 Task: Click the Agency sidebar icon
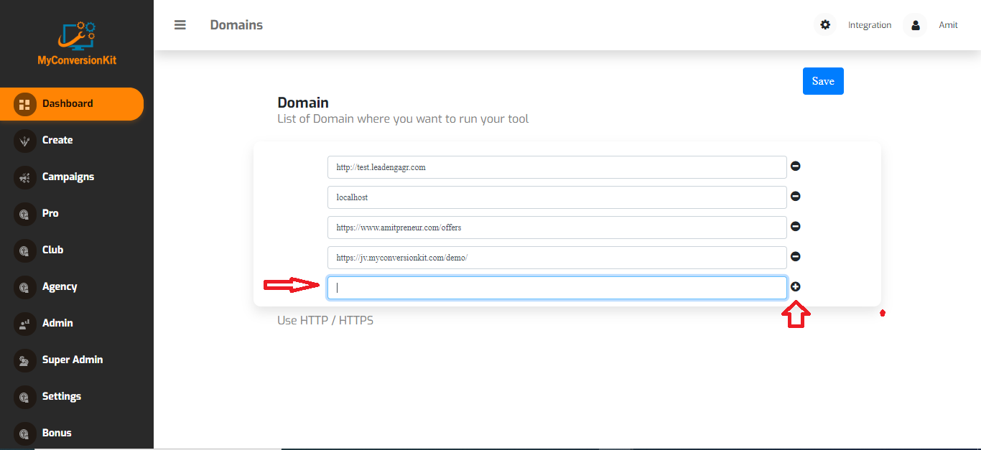click(25, 287)
